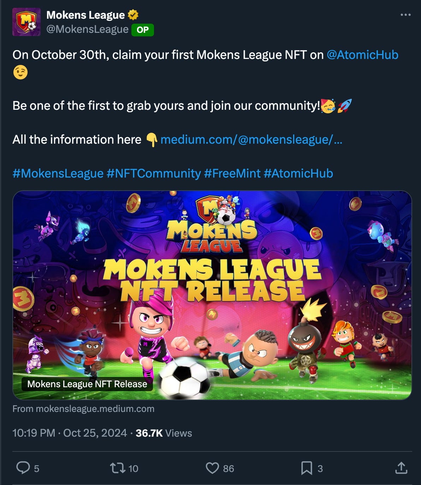This screenshot has width=421, height=485.
Task: Open the medium.com/@mokensleague link
Action: pyautogui.click(x=251, y=139)
